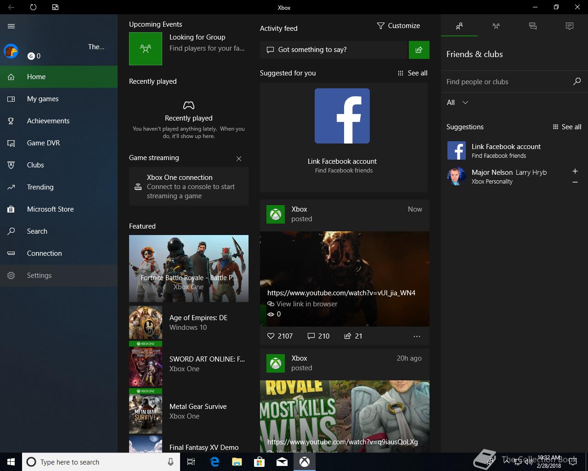
Task: Open Microsoft Store taskbar icon
Action: pyautogui.click(x=260, y=462)
